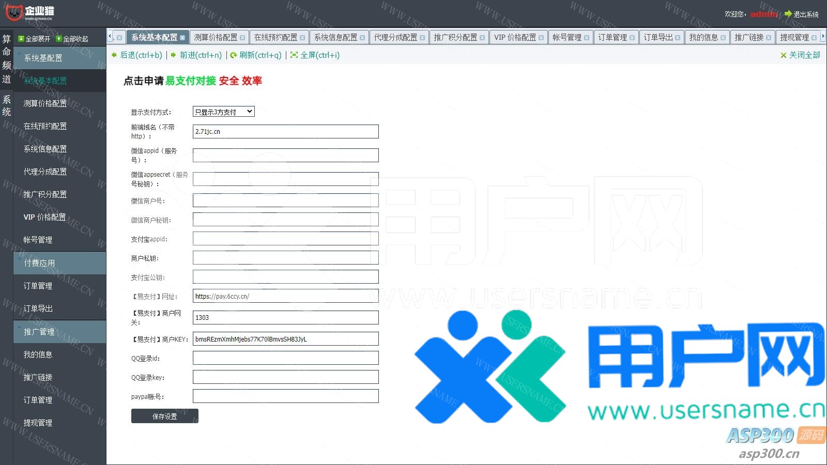827x465 pixels.
Task: Close the 订单导出 tab
Action: pos(678,38)
